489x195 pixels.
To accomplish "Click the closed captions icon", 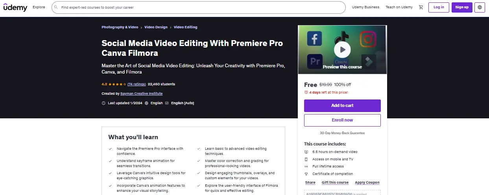I will 167,103.
